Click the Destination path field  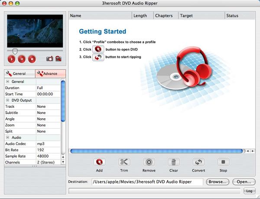147,182
